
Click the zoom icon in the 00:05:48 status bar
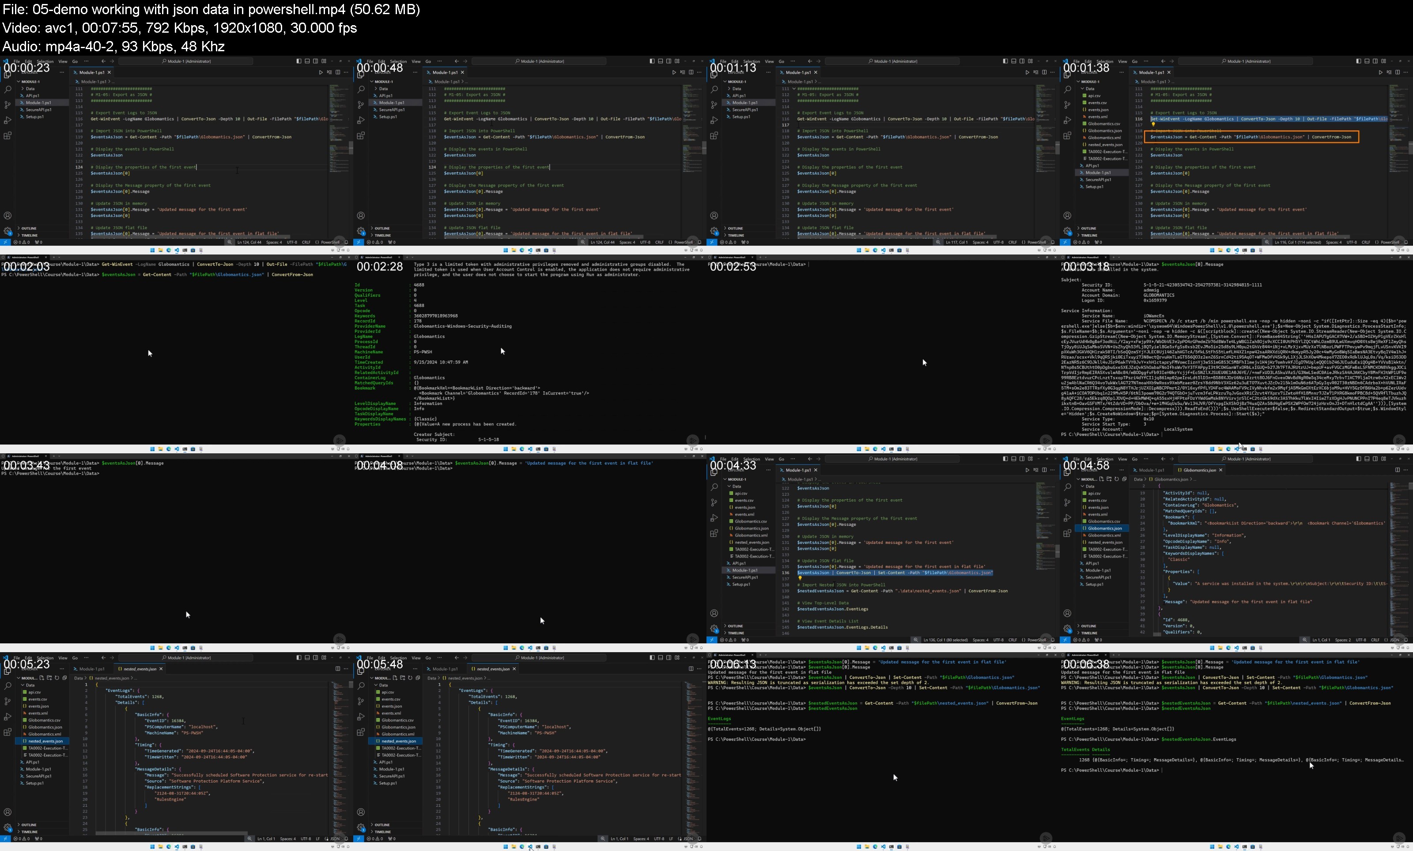[603, 839]
